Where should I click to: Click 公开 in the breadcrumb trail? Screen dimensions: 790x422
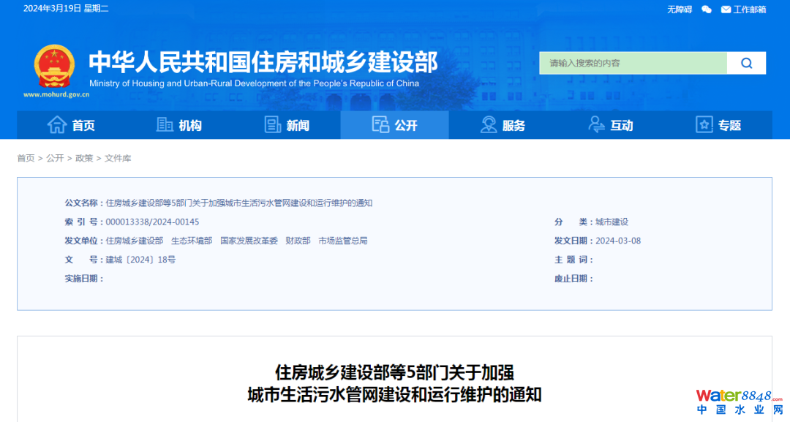point(55,158)
